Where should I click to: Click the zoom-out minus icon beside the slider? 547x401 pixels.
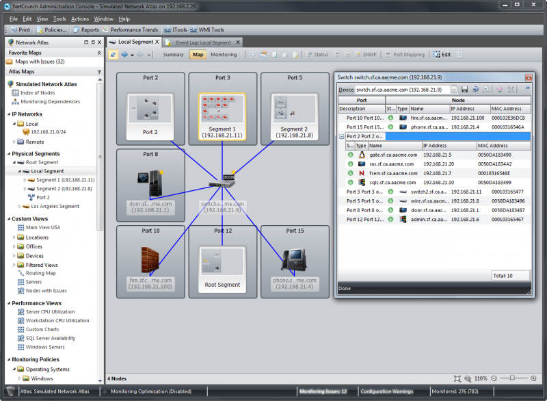click(494, 378)
